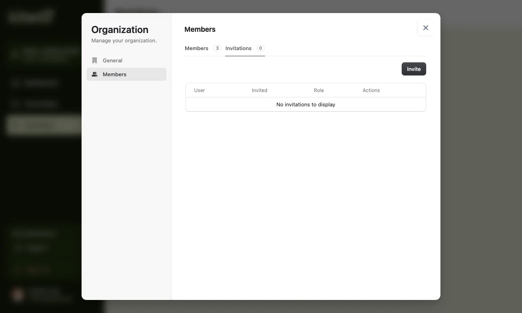This screenshot has width=522, height=313.
Task: Click the Members page title
Action: point(200,29)
